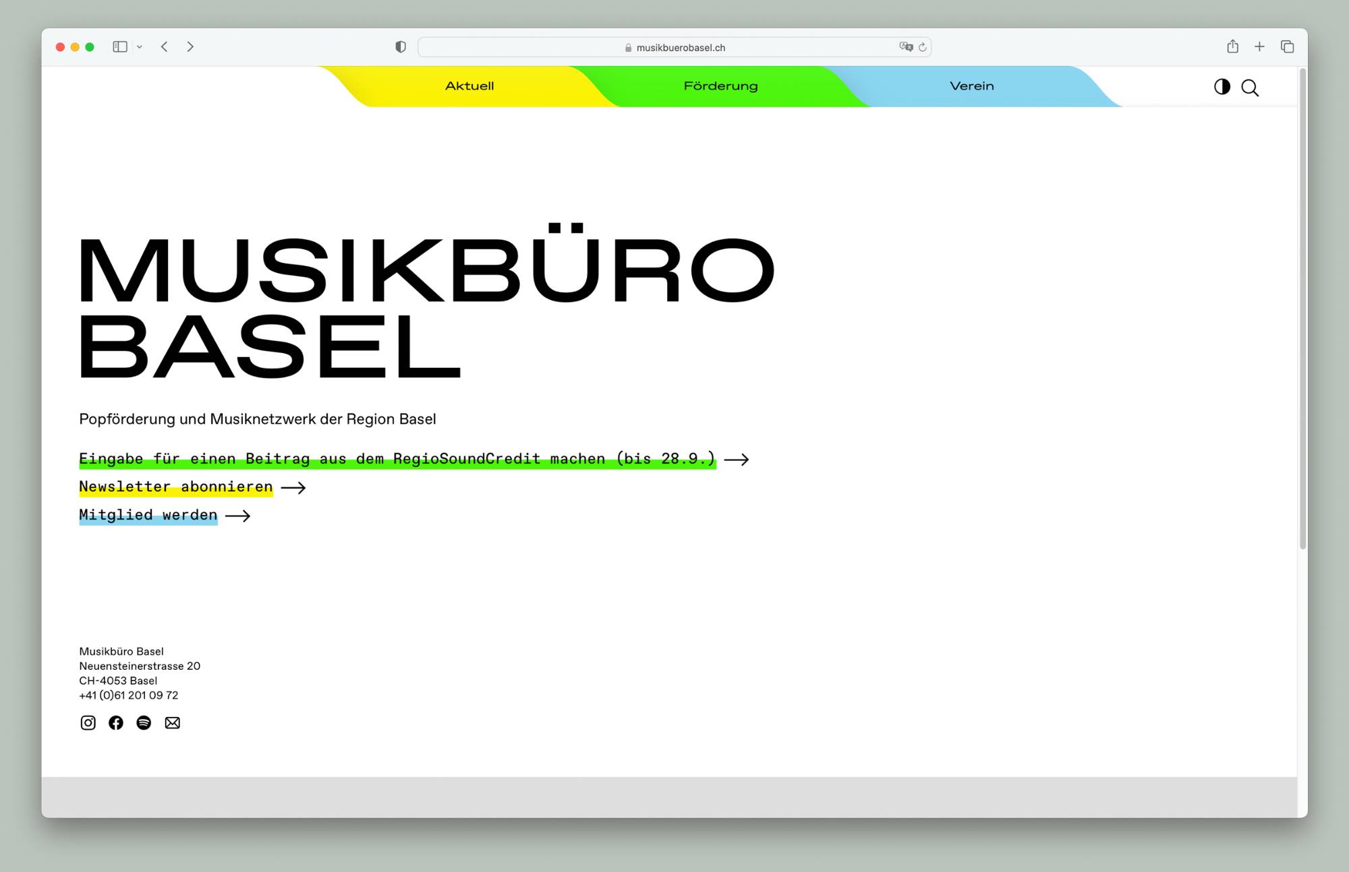Open the Facebook page icon
1349x872 pixels.
coord(116,722)
